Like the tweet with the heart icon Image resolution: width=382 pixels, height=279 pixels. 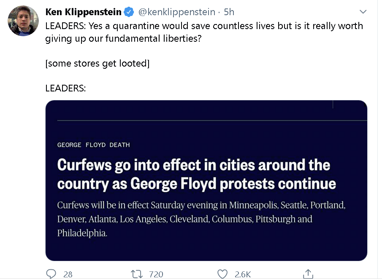coord(222,274)
